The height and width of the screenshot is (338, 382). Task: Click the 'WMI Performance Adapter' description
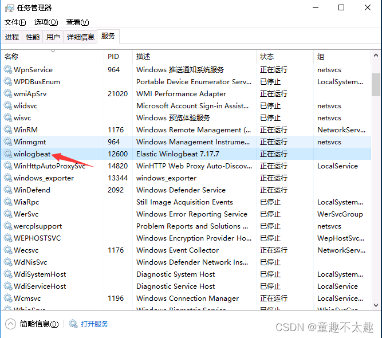pos(181,94)
